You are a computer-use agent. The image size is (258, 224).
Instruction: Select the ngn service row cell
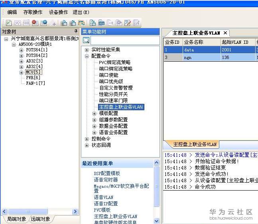click(201, 57)
